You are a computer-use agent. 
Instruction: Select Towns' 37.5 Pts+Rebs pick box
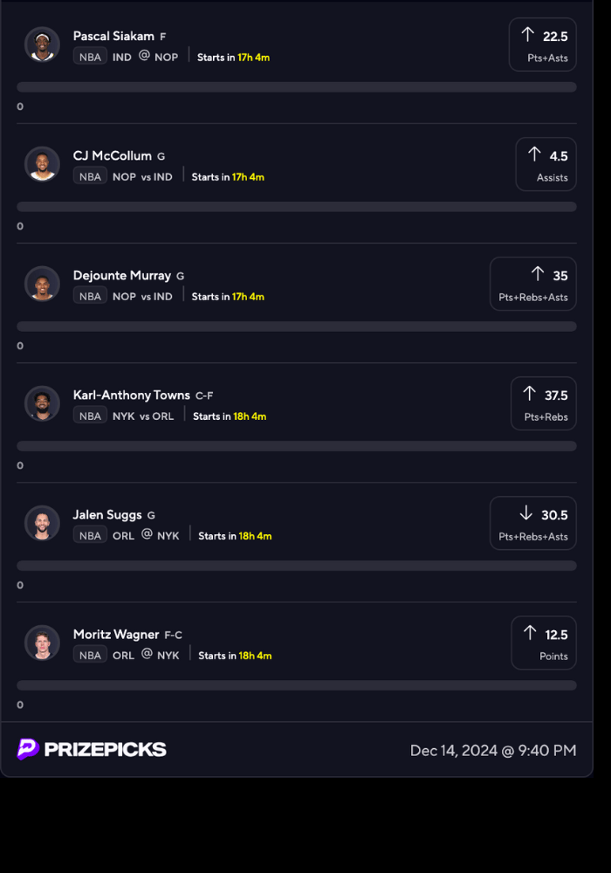543,403
